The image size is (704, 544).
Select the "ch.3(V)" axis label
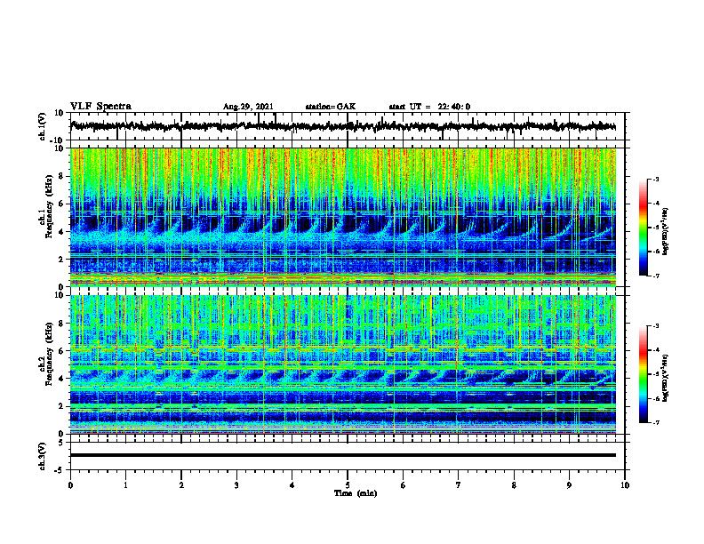(42, 456)
